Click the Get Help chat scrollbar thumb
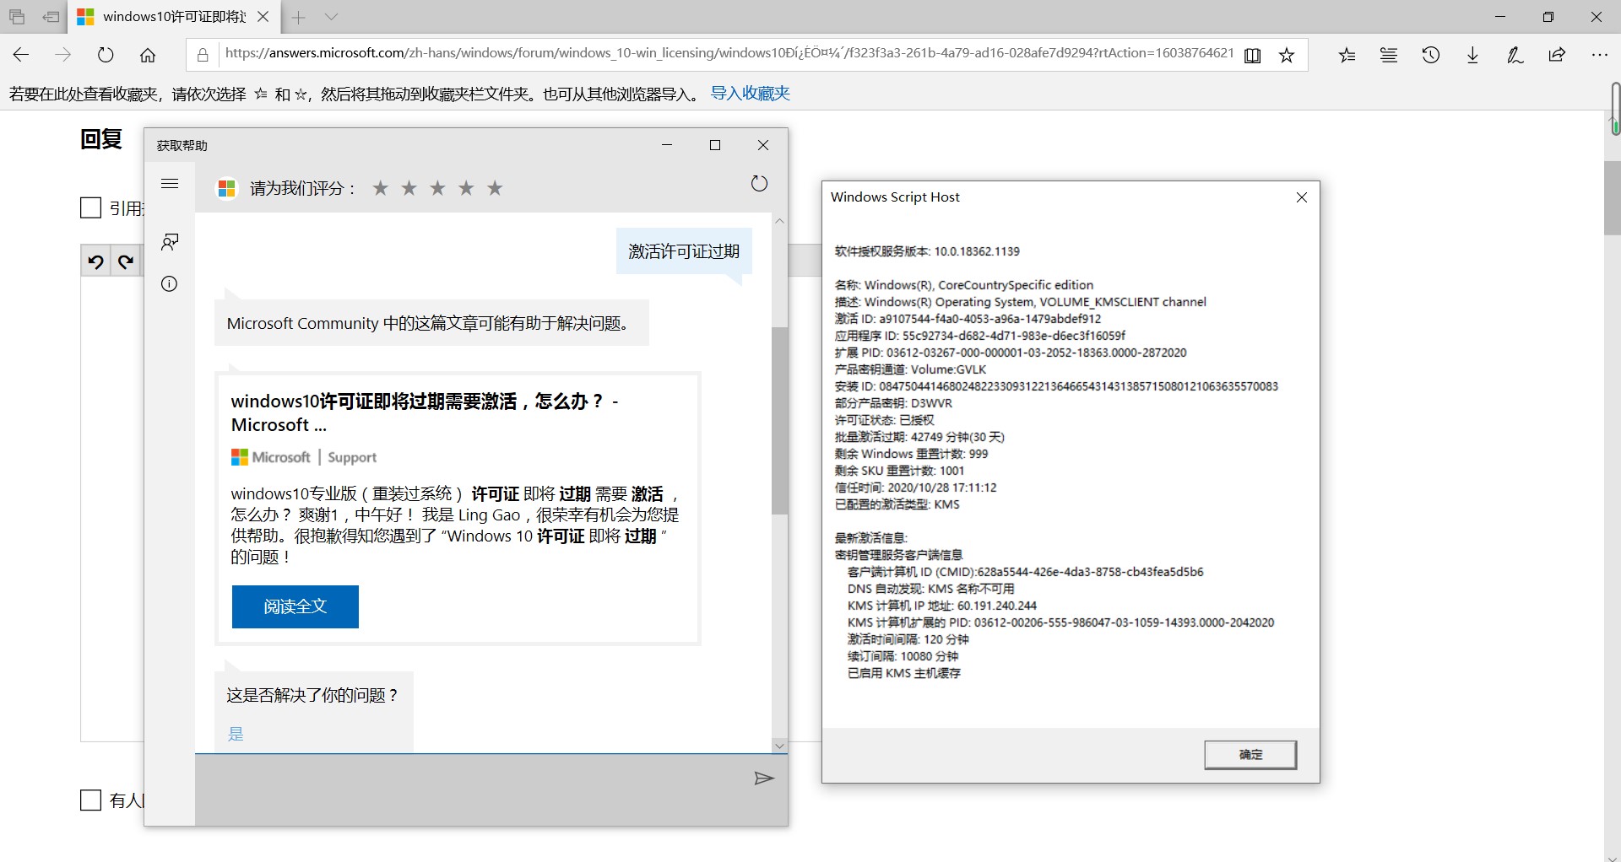Viewport: 1621px width, 862px height. click(779, 420)
